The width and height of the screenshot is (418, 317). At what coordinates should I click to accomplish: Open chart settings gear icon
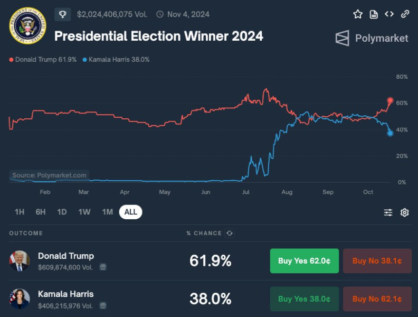(404, 212)
